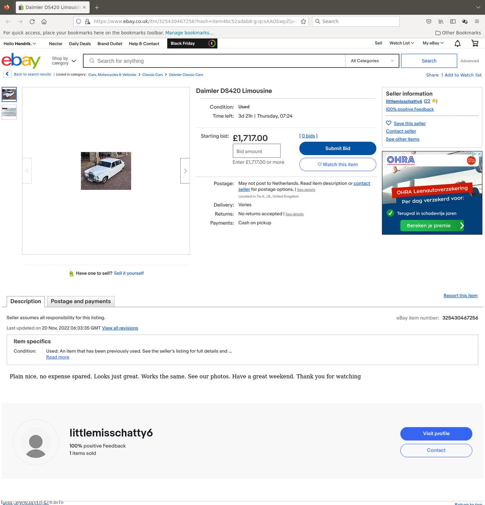
Task: Expand the Shop by category dropdown
Action: point(64,61)
